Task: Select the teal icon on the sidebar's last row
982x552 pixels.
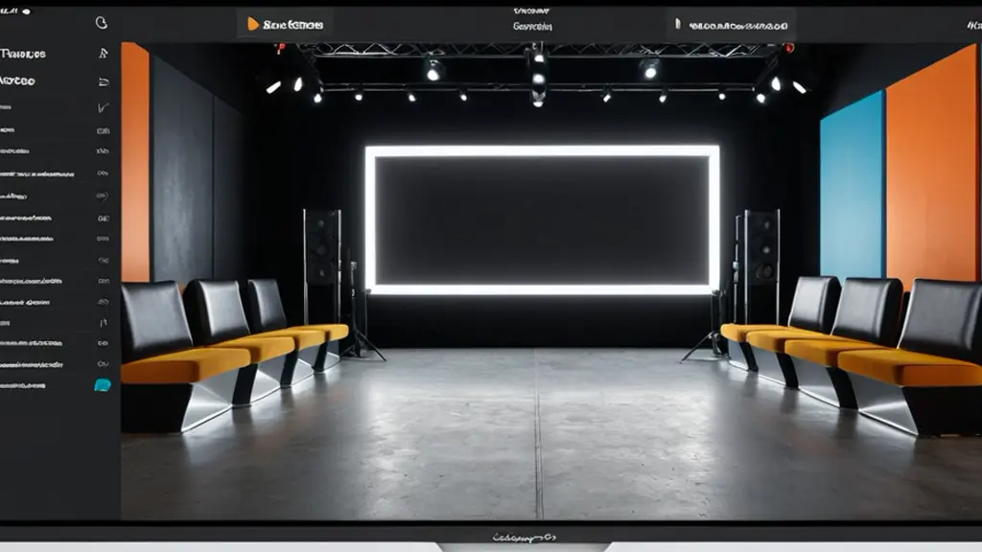Action: tap(102, 385)
